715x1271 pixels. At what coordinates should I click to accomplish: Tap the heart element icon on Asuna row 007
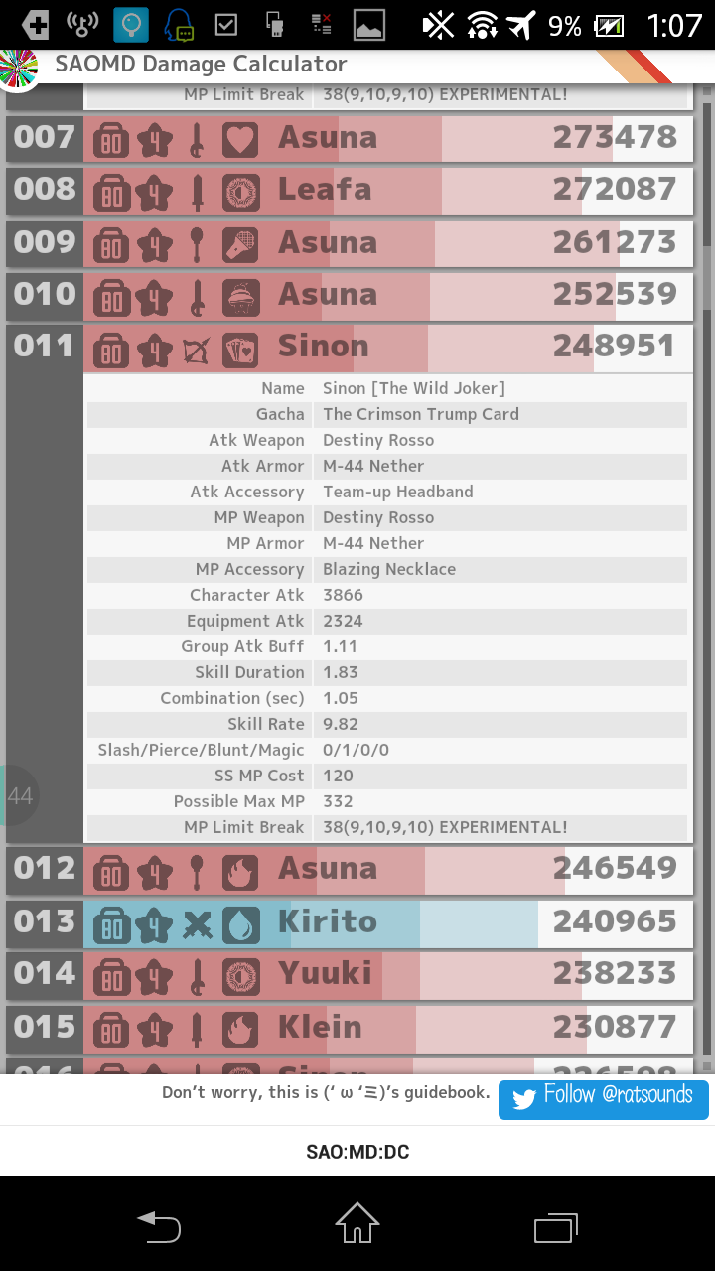(x=240, y=138)
